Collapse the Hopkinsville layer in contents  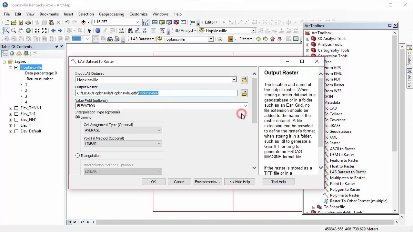[10, 67]
